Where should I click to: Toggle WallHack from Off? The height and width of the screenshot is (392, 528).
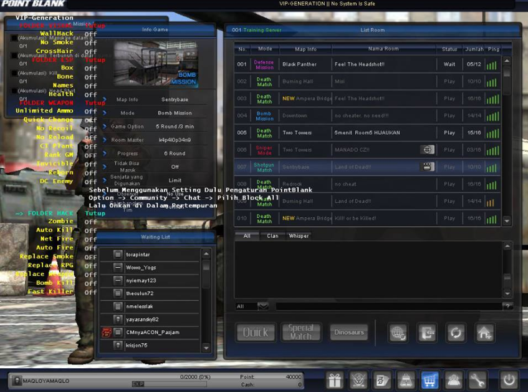click(91, 34)
